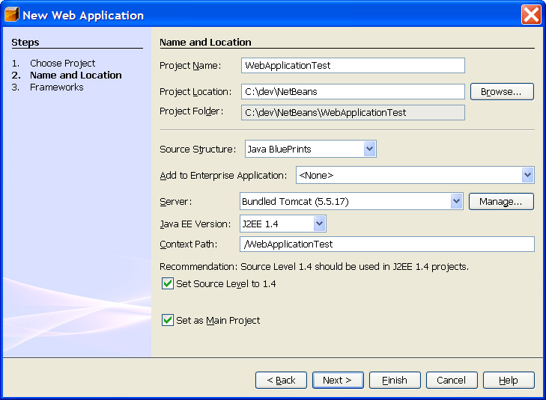Click Browse button for project location

click(x=501, y=91)
